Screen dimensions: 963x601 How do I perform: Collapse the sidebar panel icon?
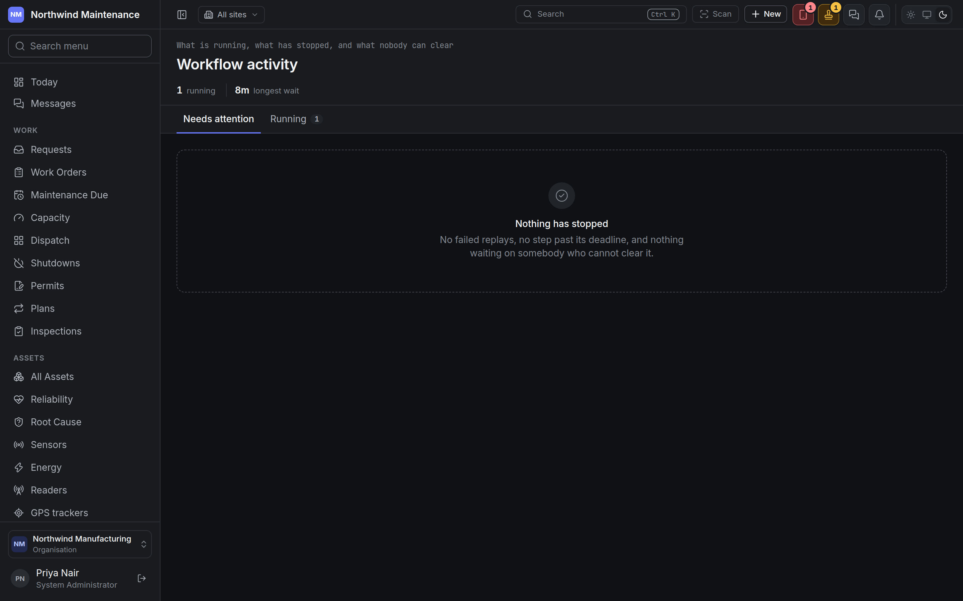coord(182,15)
